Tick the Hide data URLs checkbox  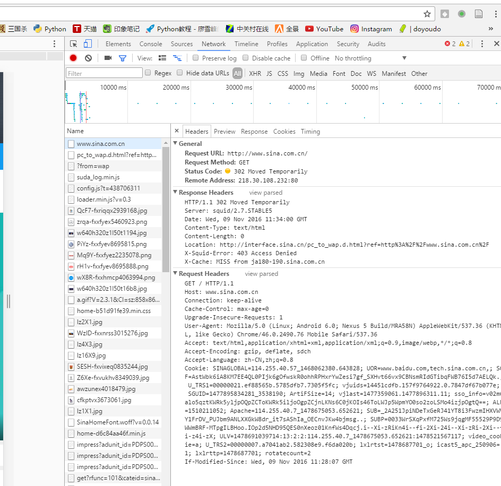(x=180, y=73)
